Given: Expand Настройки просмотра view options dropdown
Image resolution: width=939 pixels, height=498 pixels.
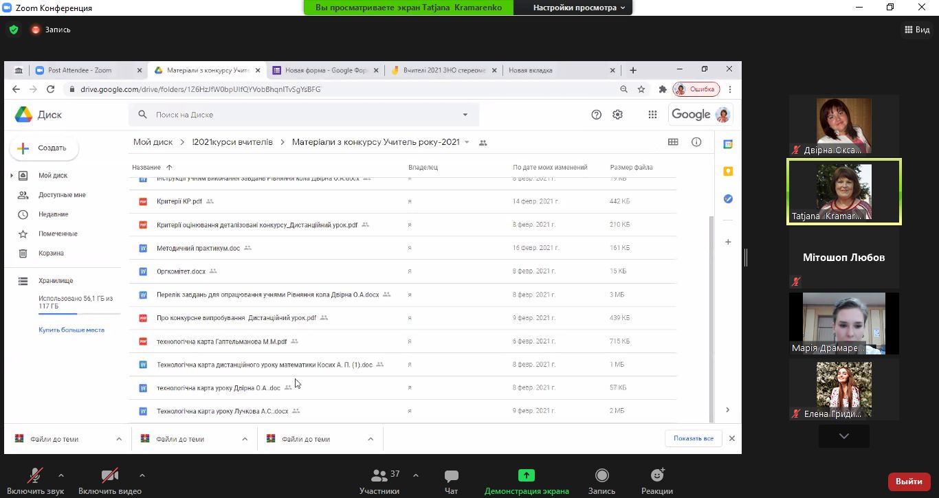Looking at the screenshot, I should pos(579,8).
